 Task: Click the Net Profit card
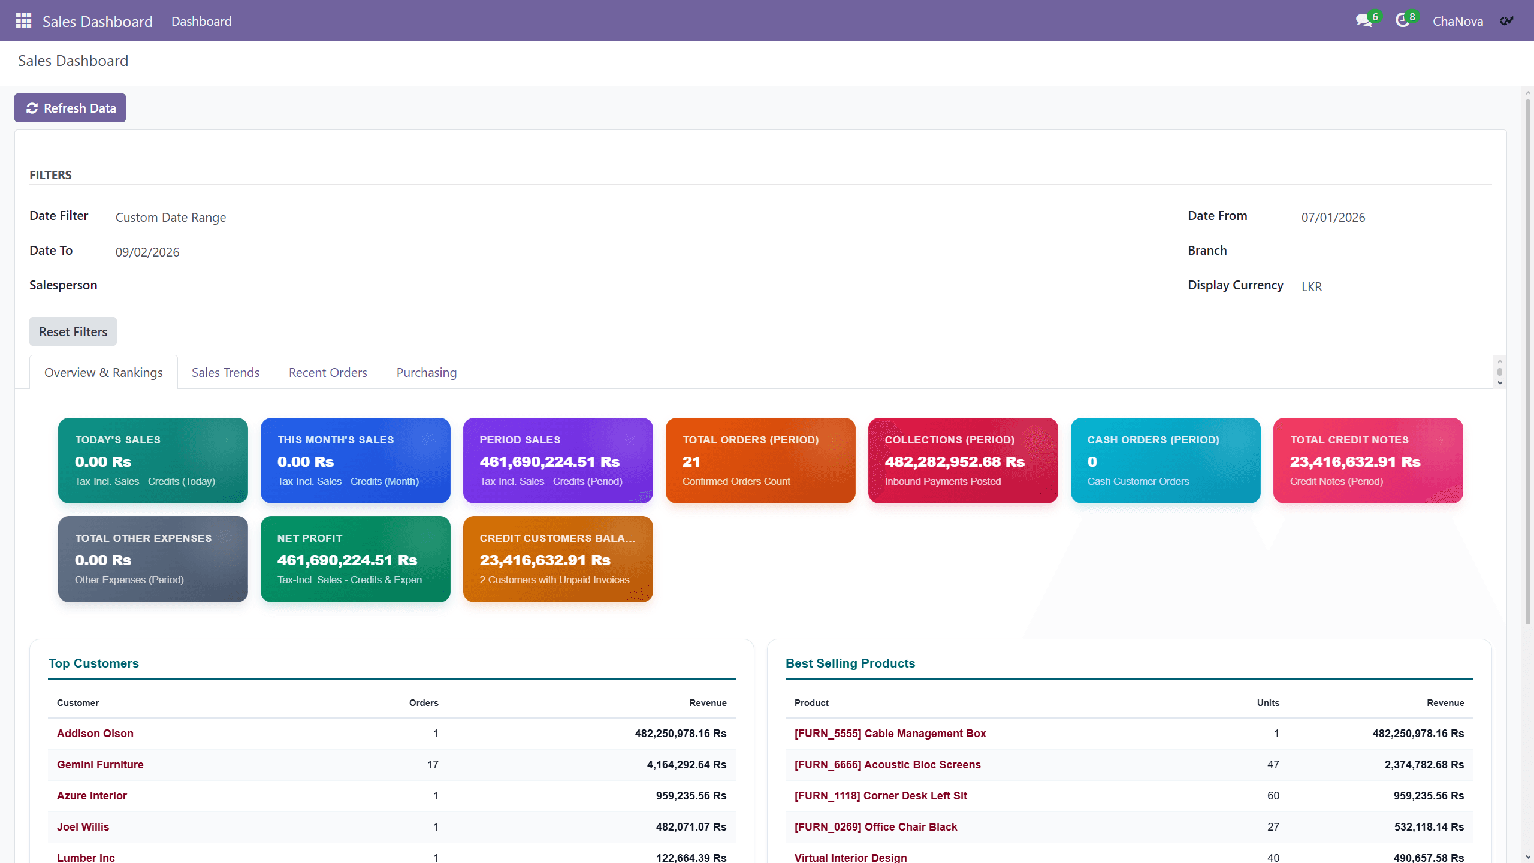[355, 559]
